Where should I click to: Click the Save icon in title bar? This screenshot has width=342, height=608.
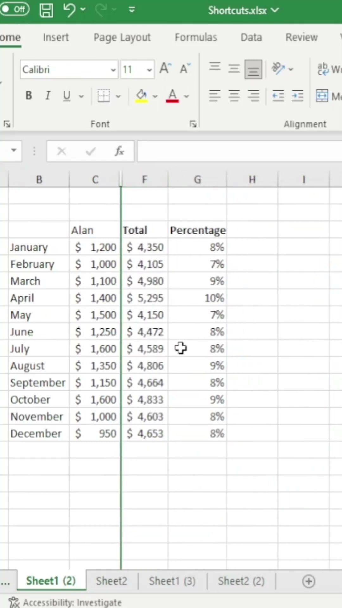click(46, 10)
